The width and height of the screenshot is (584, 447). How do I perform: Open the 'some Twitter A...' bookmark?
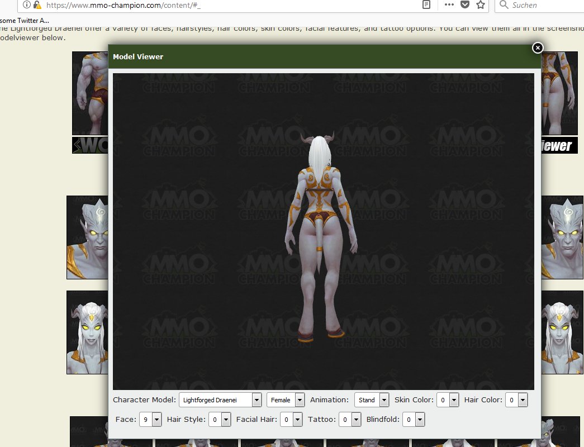pyautogui.click(x=25, y=21)
